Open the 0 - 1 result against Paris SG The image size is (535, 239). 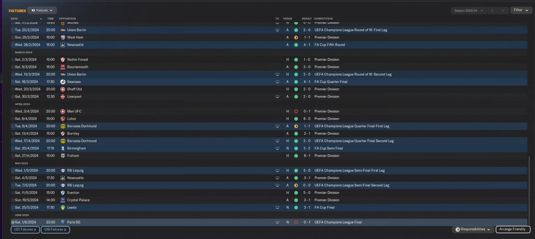click(307, 222)
